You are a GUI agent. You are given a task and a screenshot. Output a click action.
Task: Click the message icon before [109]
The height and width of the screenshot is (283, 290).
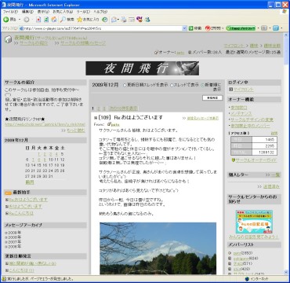pyautogui.click(x=96, y=117)
